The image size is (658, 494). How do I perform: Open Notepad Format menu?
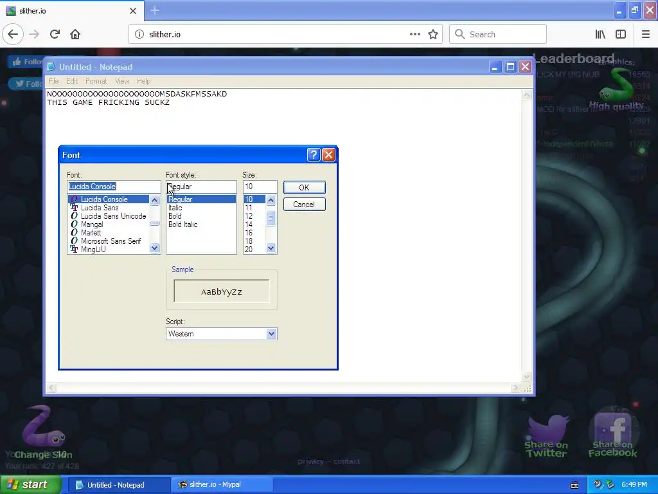coord(96,81)
